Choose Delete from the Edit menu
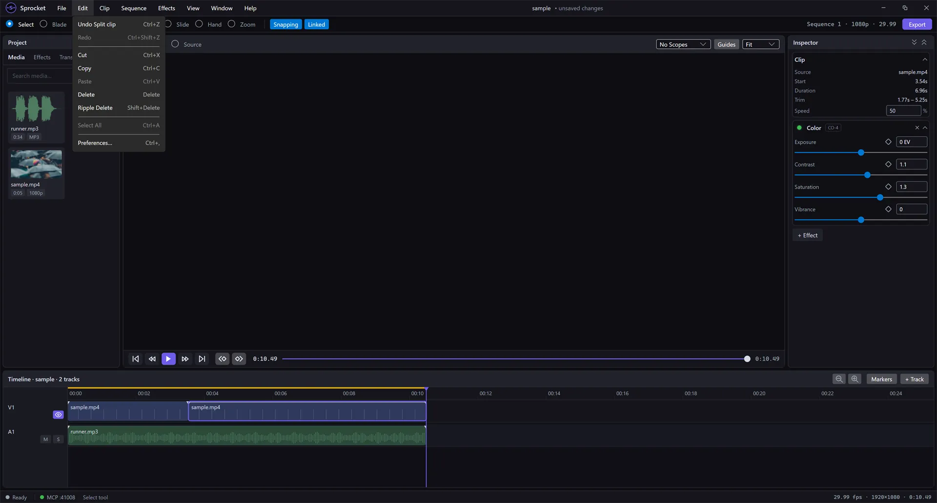 click(x=119, y=95)
